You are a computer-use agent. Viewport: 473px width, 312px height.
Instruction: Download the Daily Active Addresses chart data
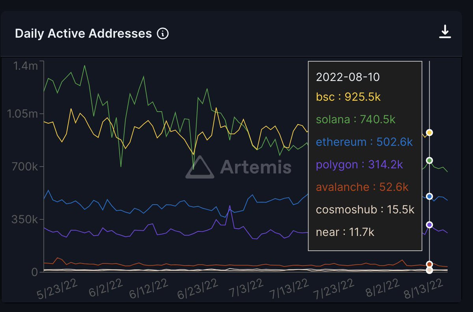click(x=445, y=31)
